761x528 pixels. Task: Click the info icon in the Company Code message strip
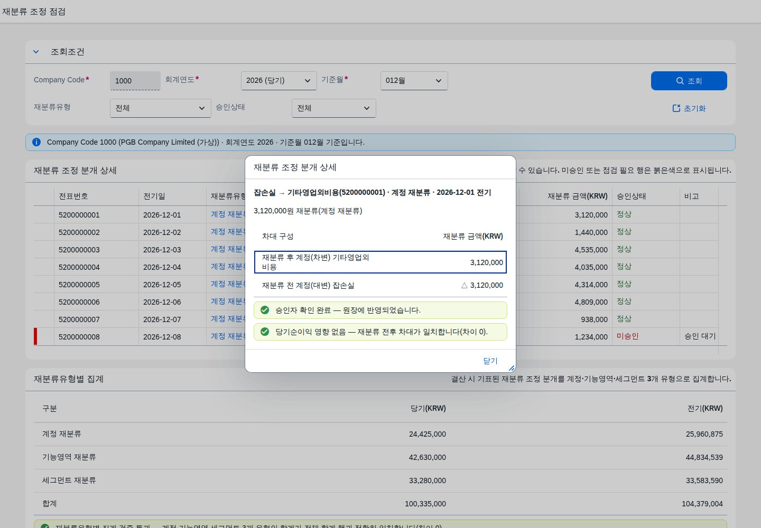click(36, 142)
